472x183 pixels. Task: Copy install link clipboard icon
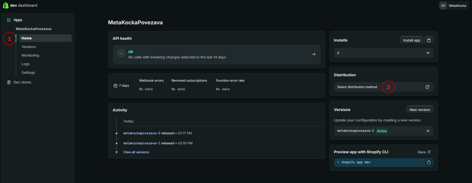click(x=429, y=40)
